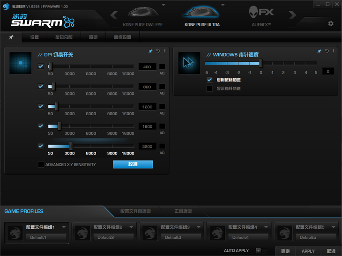
Task: Expand profile slot 4 dropdown arrow
Action: pyautogui.click(x=266, y=227)
